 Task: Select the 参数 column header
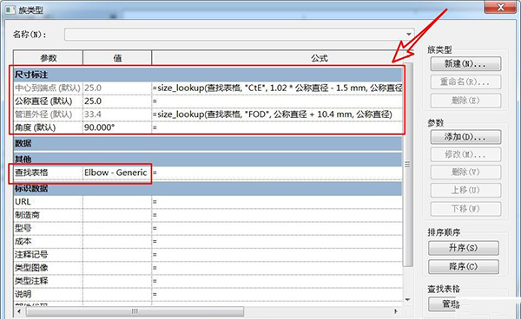[x=48, y=58]
